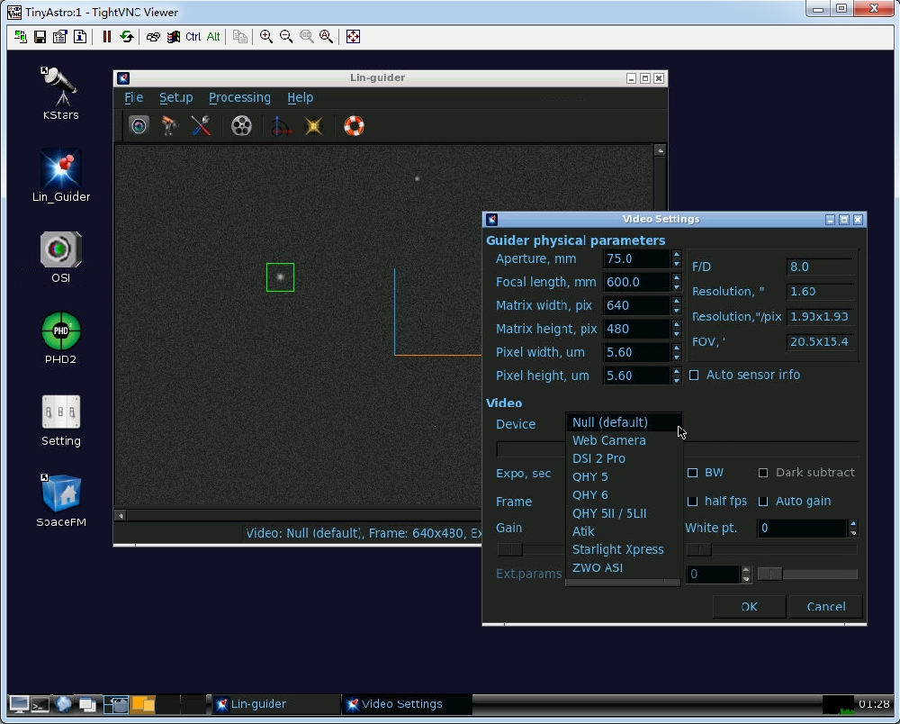Select Web Camera device option
Viewport: 900px width, 724px height.
624,440
